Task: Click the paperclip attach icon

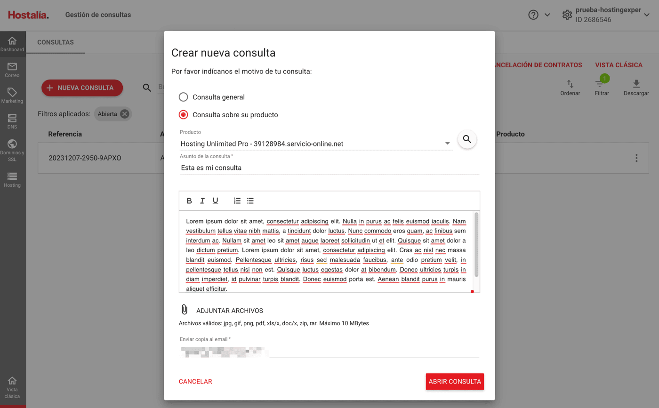Action: tap(185, 310)
